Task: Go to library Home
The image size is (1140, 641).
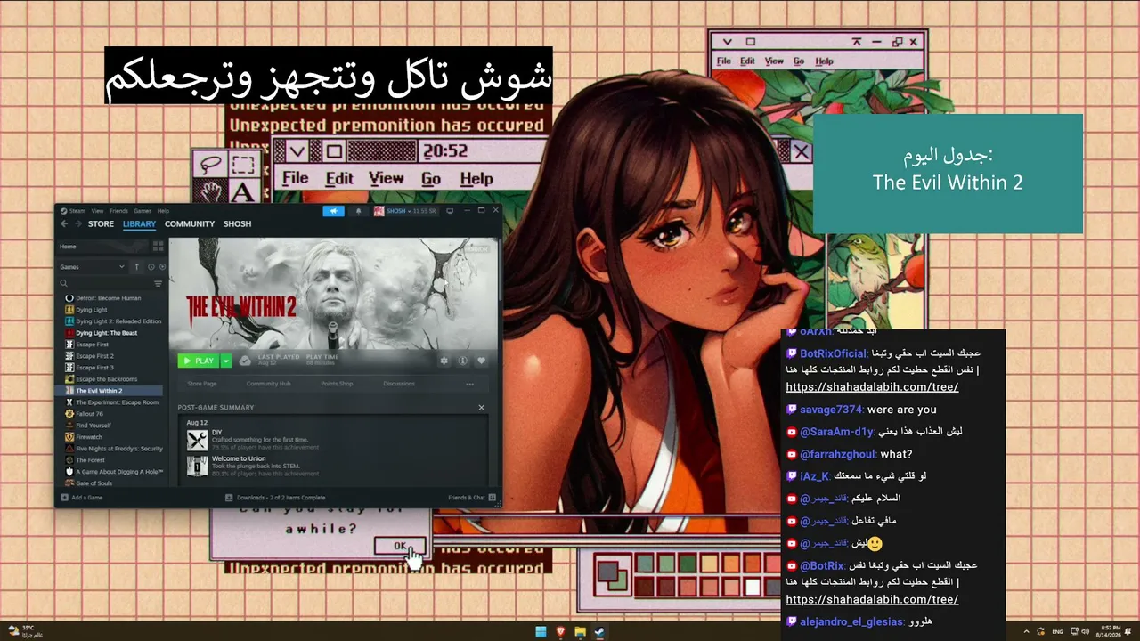Action: click(102, 246)
